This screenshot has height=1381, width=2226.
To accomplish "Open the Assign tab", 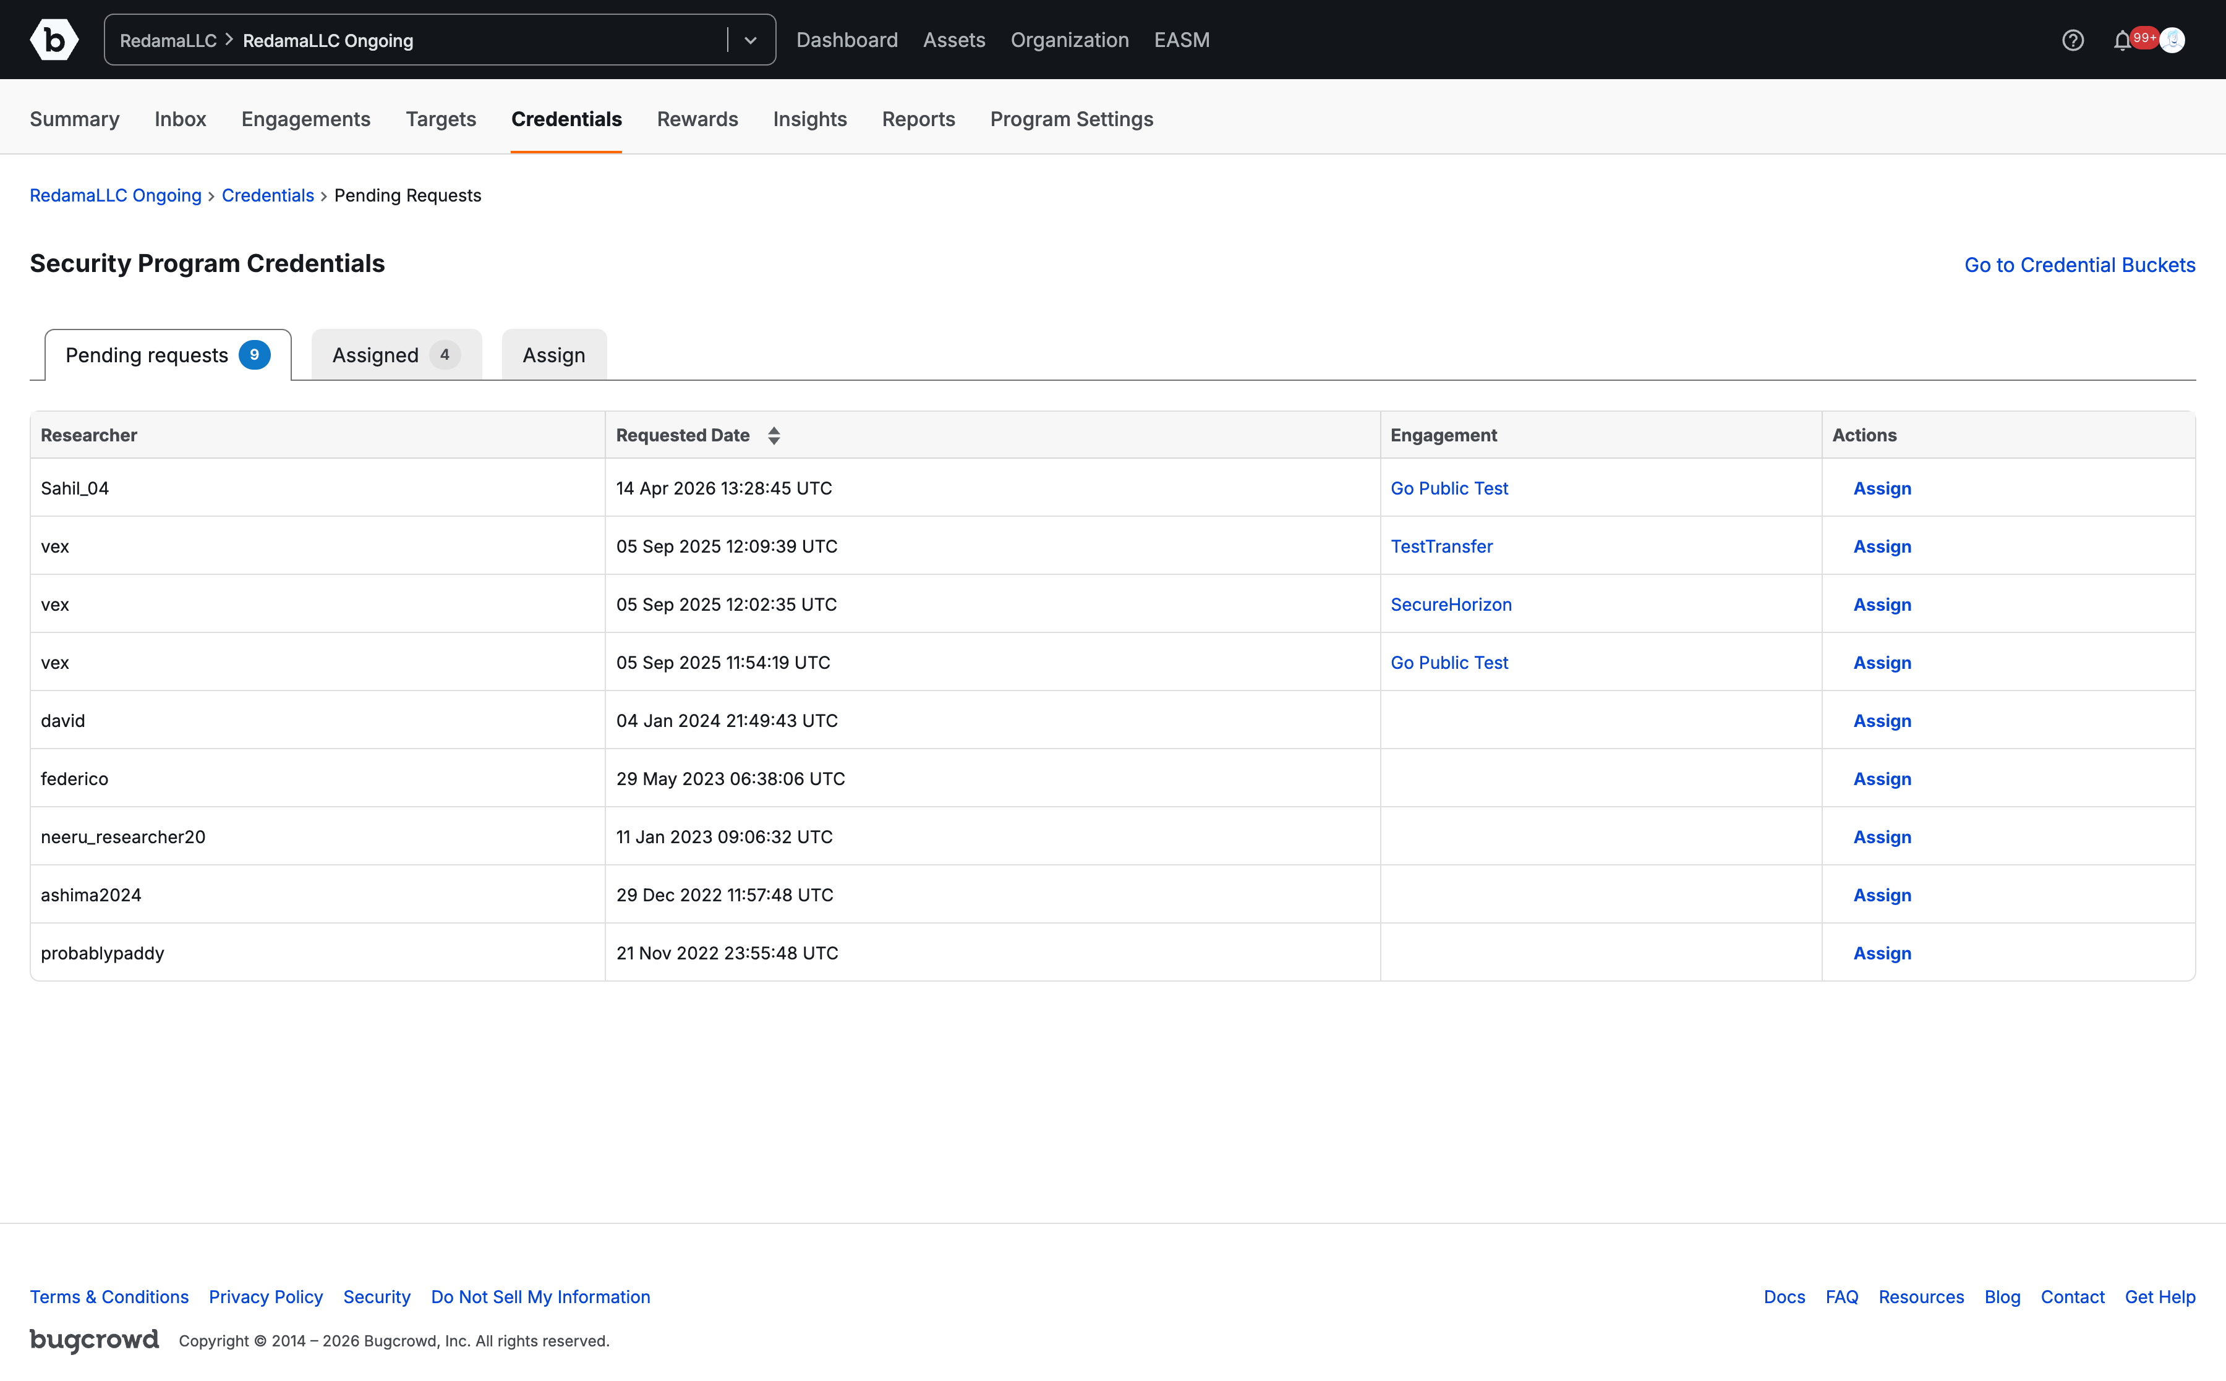I will (553, 355).
